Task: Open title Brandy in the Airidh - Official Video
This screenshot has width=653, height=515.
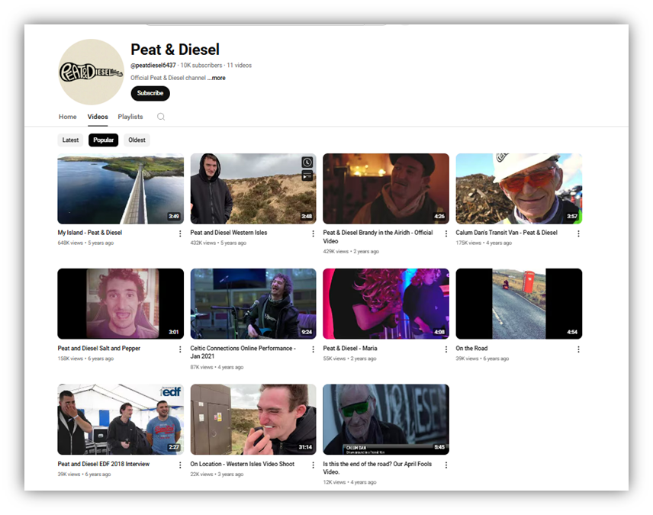Action: tap(378, 237)
